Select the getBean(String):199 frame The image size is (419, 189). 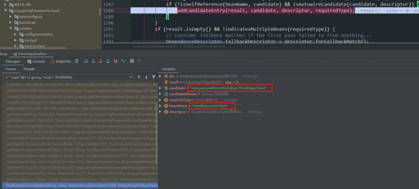[x=80, y=167]
